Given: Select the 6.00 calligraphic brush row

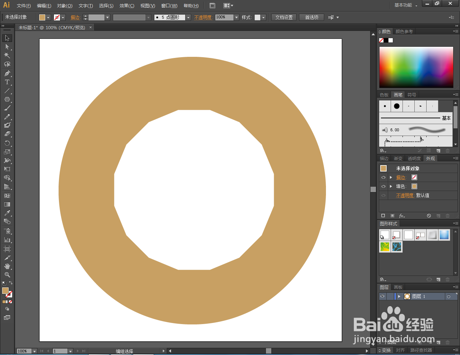Looking at the screenshot, I should [416, 130].
